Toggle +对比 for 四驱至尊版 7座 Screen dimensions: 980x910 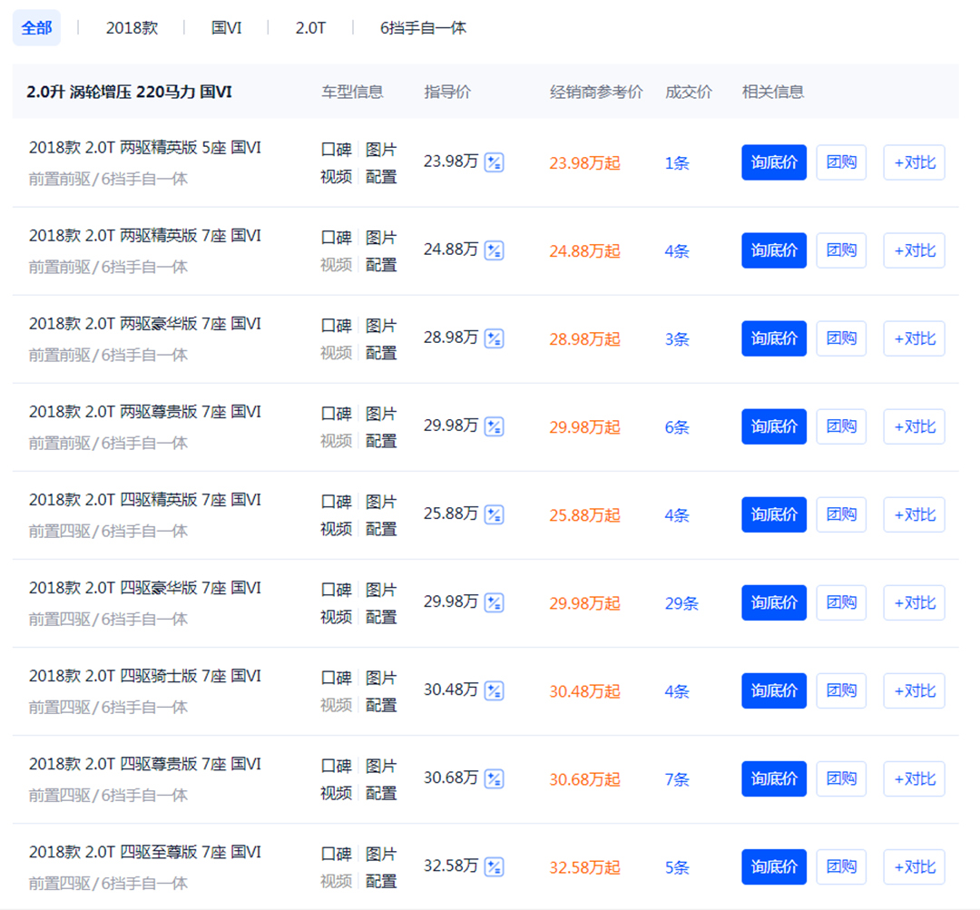tap(914, 866)
